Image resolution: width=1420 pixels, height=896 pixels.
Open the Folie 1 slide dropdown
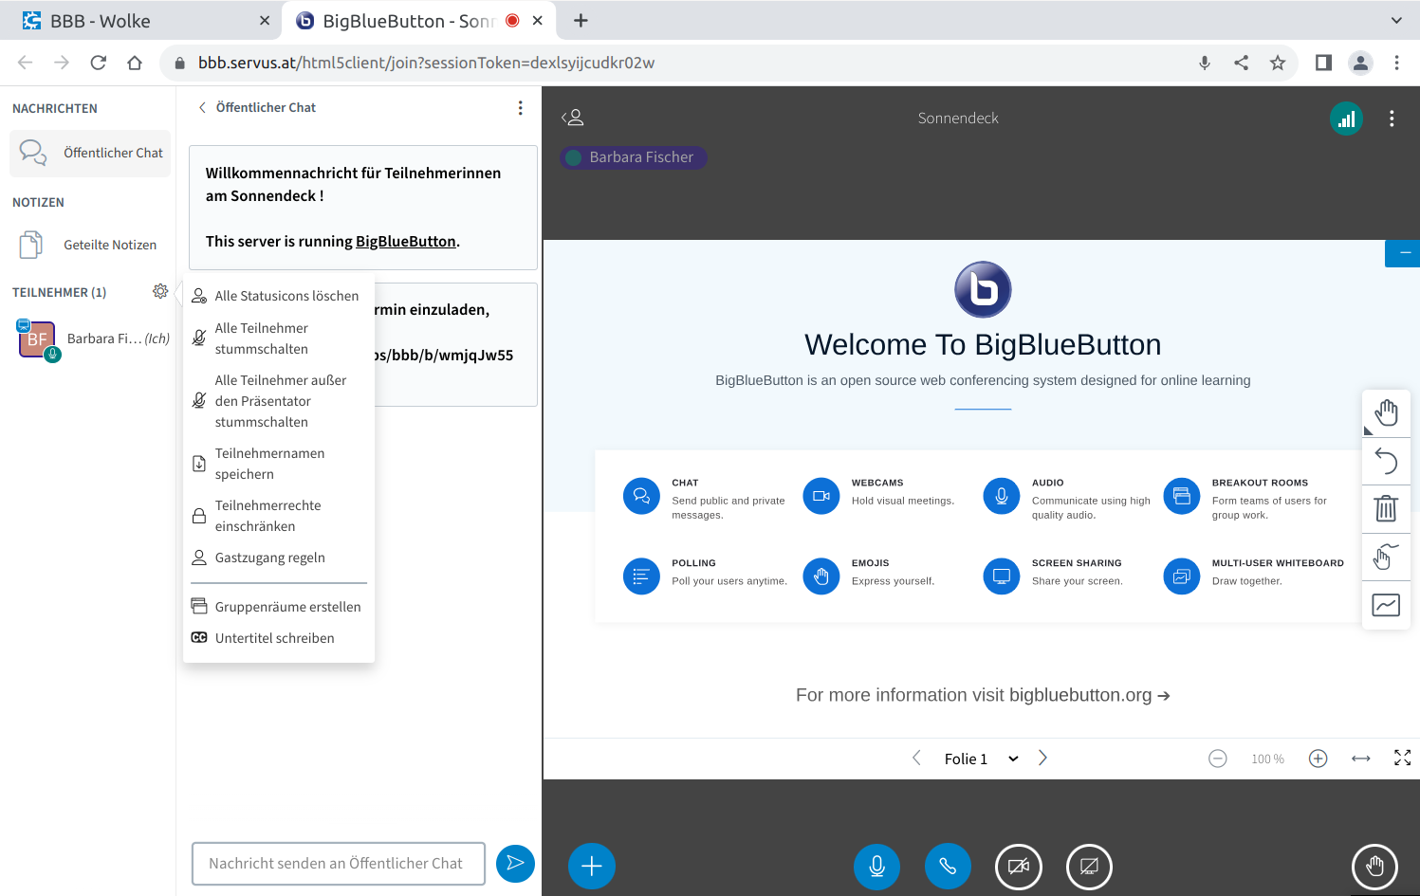tap(981, 759)
